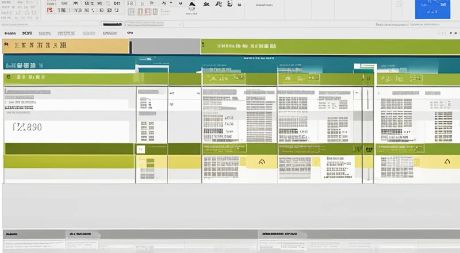This screenshot has width=460, height=253.
Task: Toggle the icon at the olive bar's right end
Action: click(368, 149)
